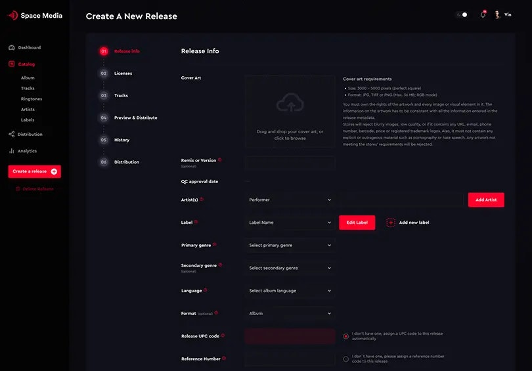Click step 02 Licenses circle
The height and width of the screenshot is (371, 532).
tap(104, 74)
